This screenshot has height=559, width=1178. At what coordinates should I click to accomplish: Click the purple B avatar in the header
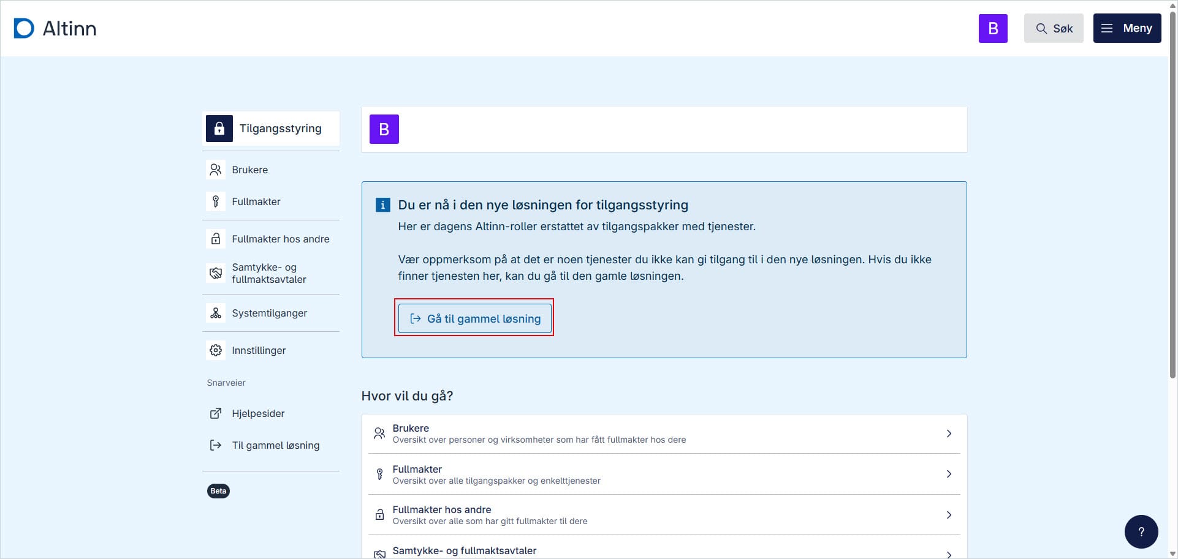pyautogui.click(x=992, y=28)
